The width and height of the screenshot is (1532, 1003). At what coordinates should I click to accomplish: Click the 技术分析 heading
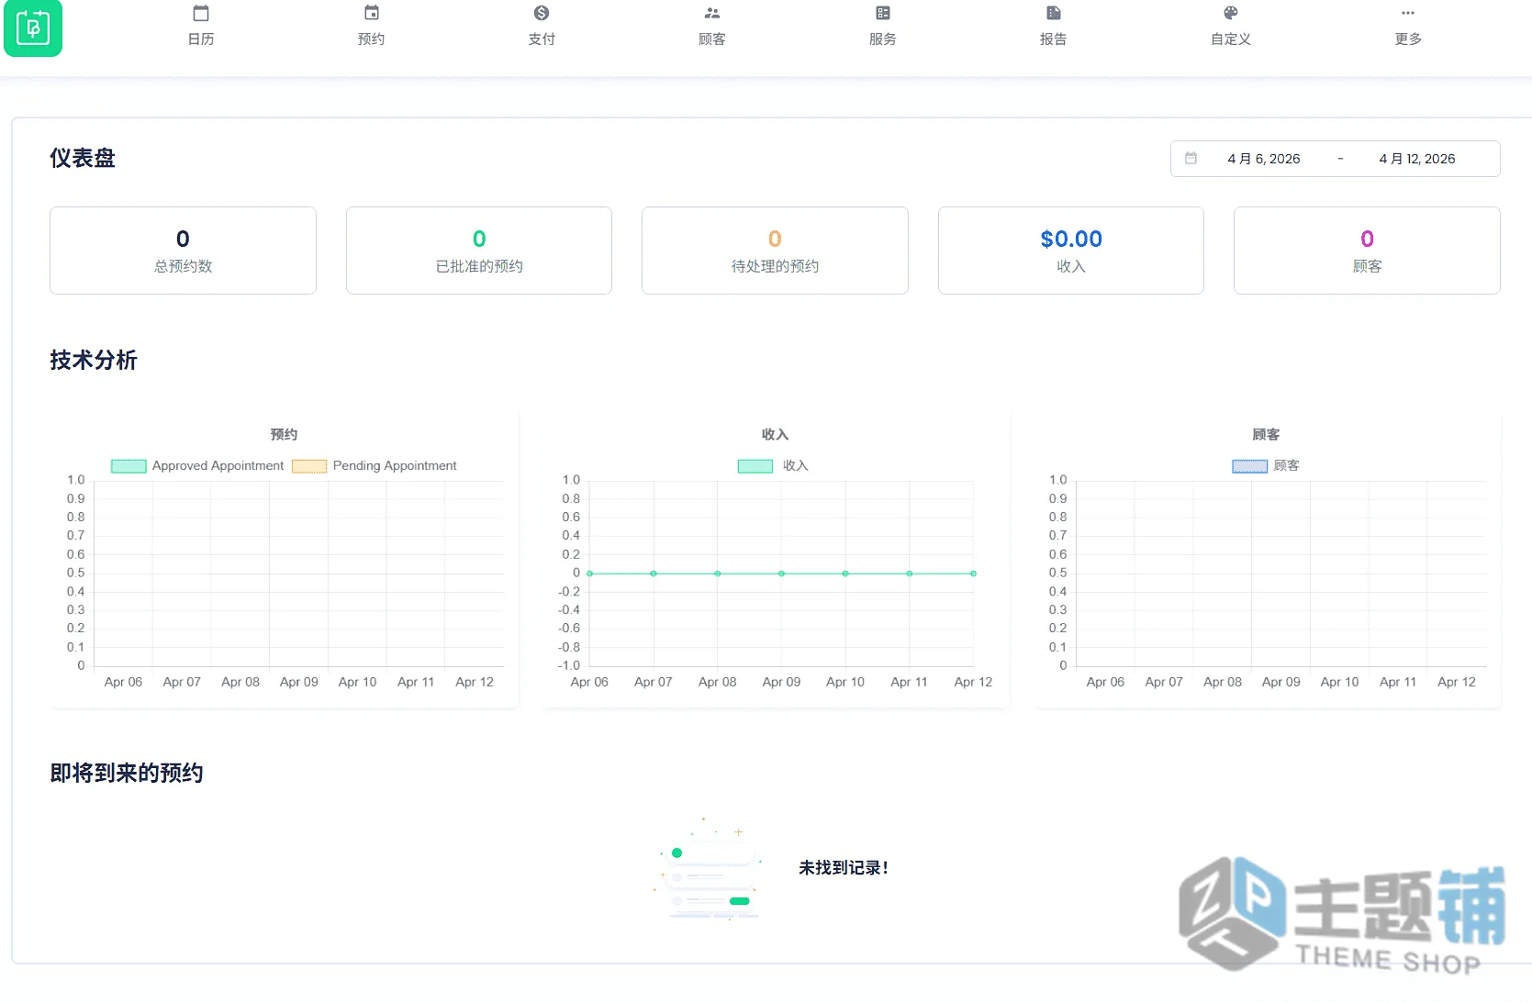point(94,360)
